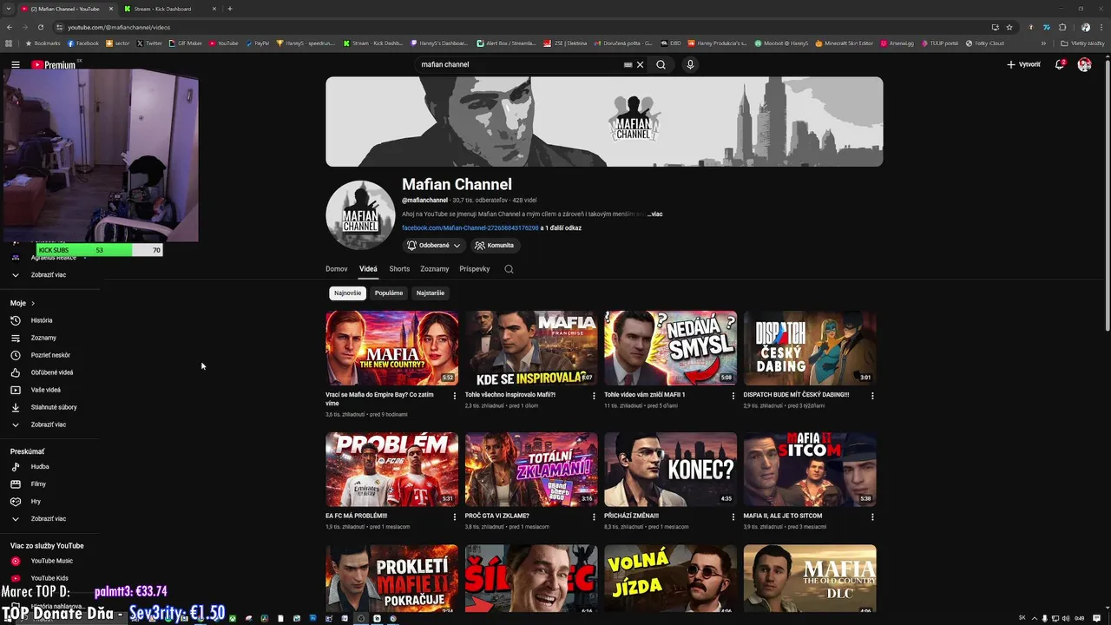Open Odoberané subscription dropdown
This screenshot has width=1111, height=625.
coord(434,246)
